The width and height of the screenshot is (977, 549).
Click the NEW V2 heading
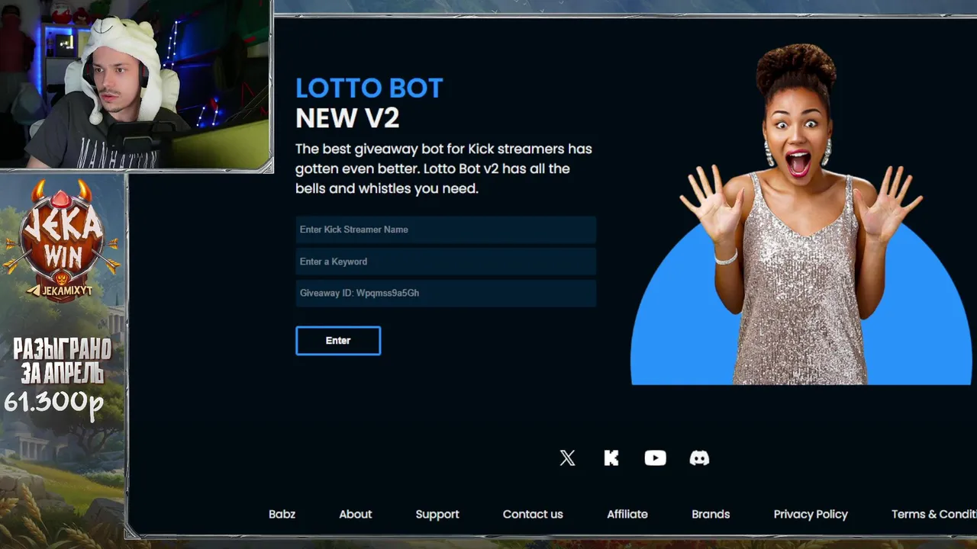[347, 118]
